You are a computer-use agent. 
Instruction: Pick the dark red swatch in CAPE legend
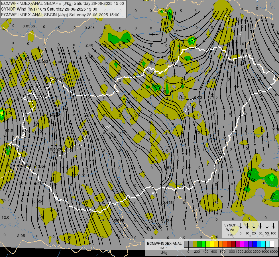click(x=233, y=244)
